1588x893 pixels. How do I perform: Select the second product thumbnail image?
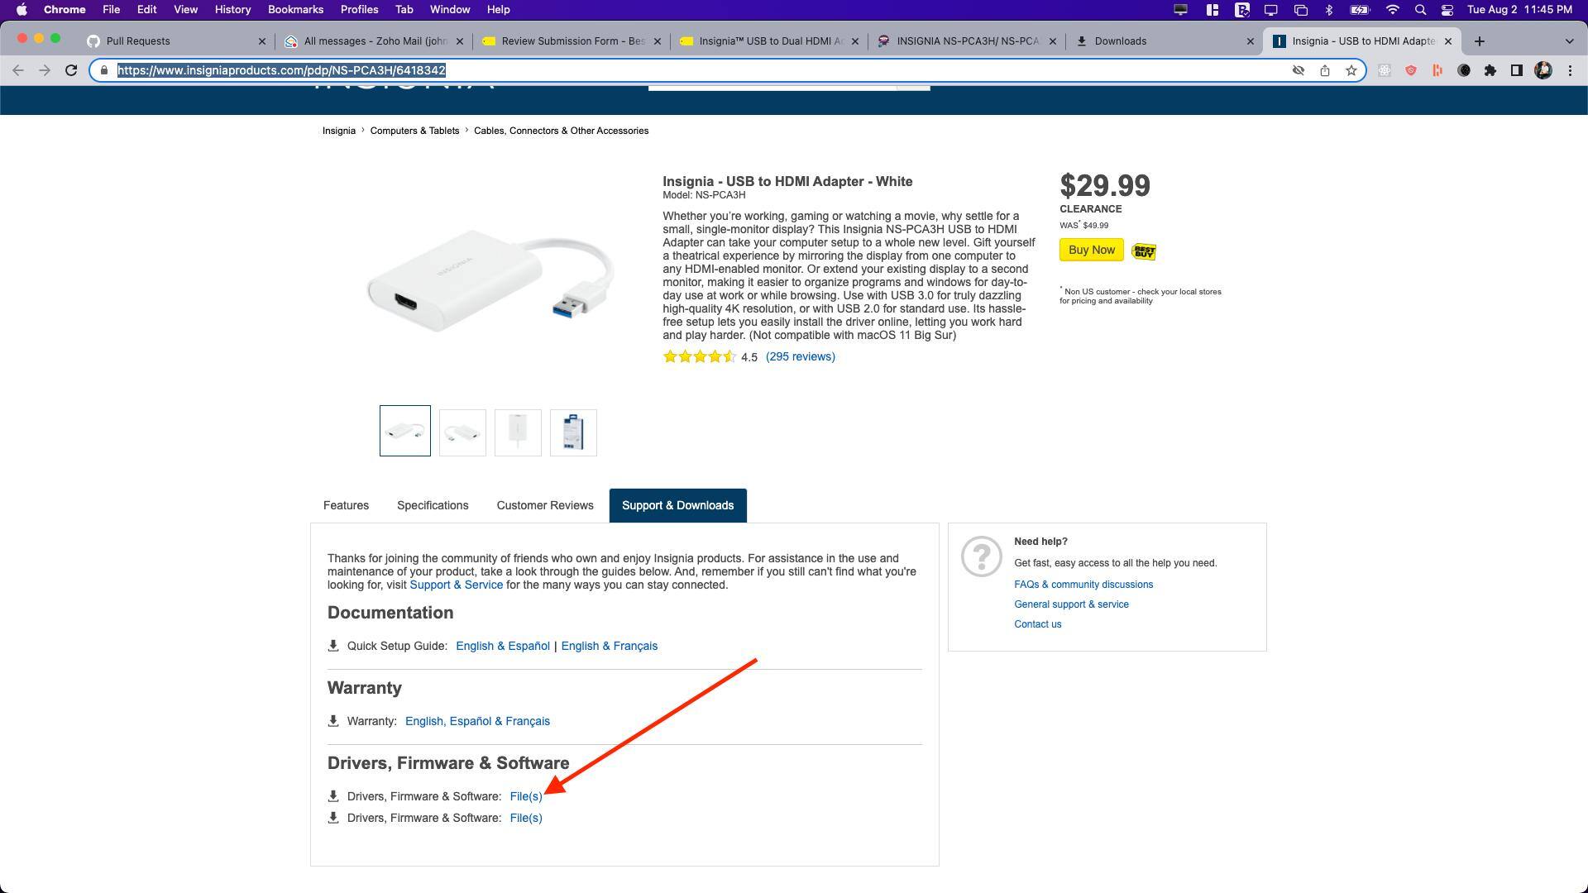pos(462,431)
